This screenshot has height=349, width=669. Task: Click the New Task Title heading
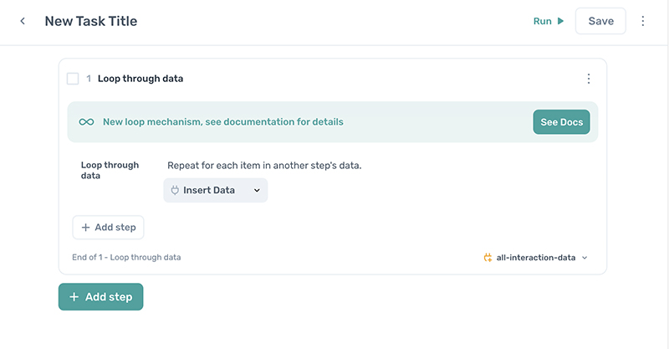point(90,22)
